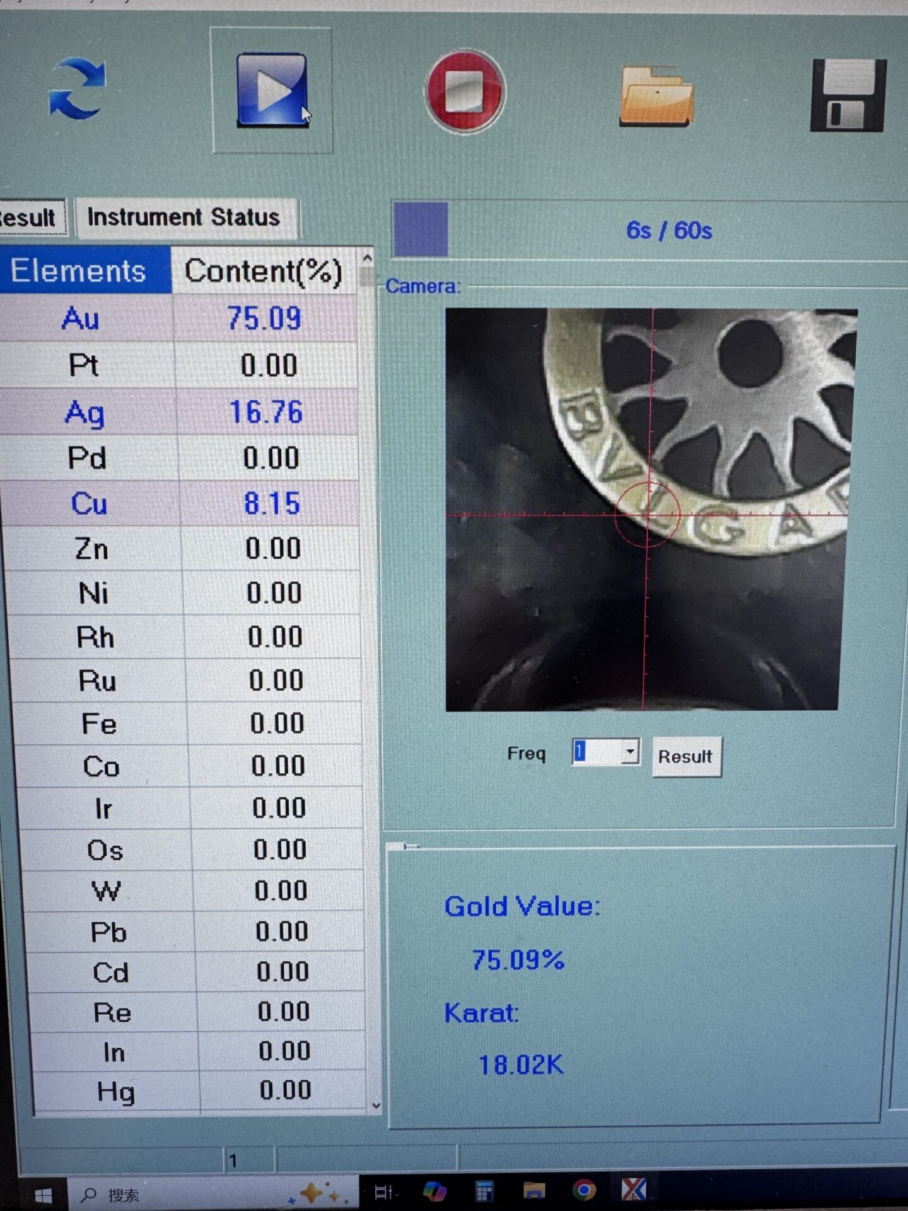Click the Windows taskbar search box
The height and width of the screenshot is (1211, 908).
213,1193
